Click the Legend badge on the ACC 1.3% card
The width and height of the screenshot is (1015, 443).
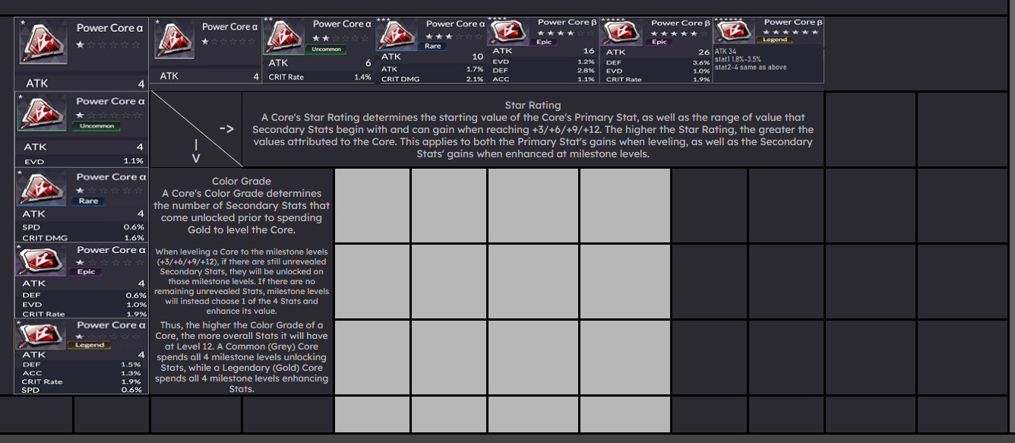(90, 345)
